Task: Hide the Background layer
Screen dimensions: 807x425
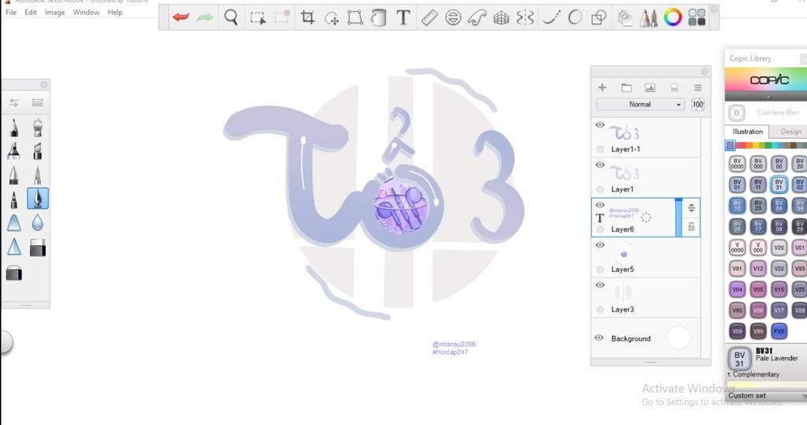Action: (599, 338)
